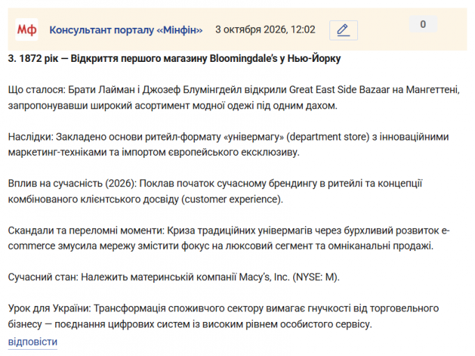Click the paragraph starting with Наслідки
Viewport: 475px width, 356px height.
[x=228, y=144]
